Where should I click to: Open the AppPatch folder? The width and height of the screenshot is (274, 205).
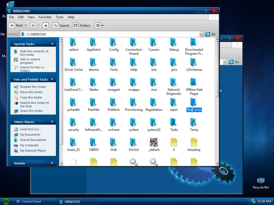[93, 45]
